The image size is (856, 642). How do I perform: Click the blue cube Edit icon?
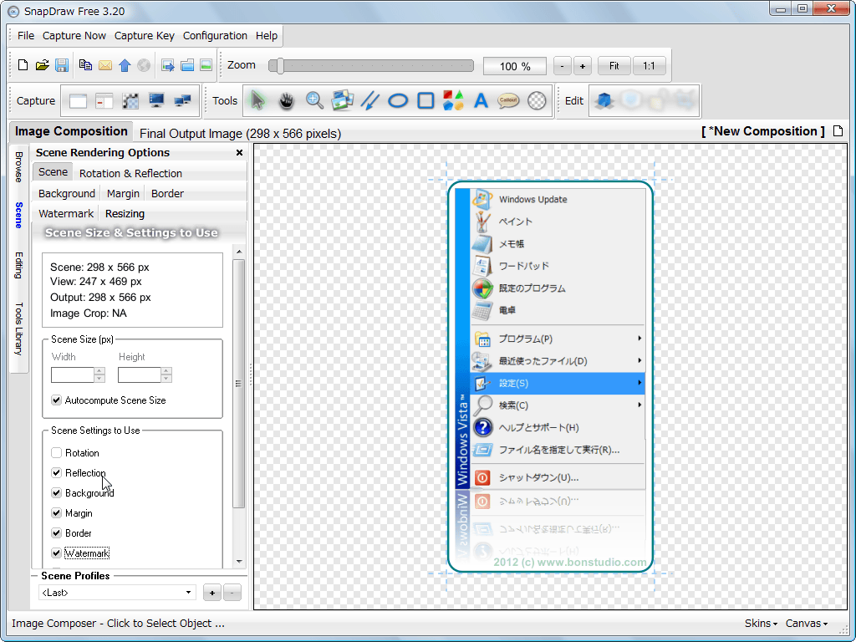point(604,100)
